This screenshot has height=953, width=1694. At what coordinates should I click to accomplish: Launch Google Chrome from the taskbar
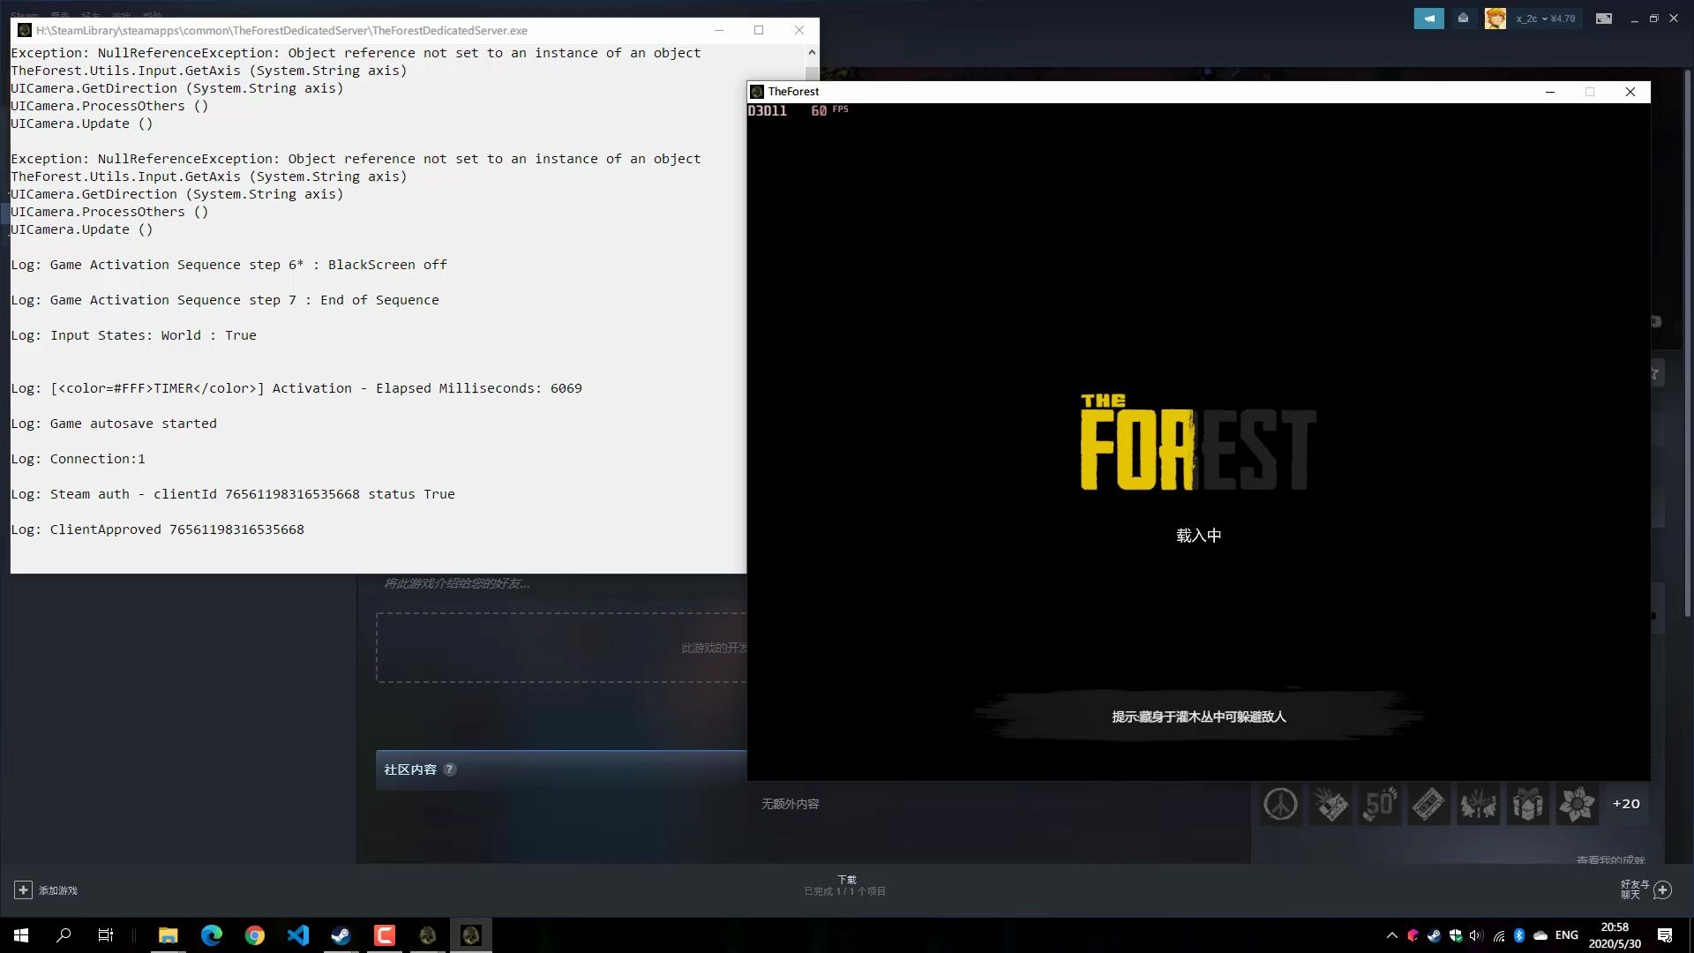pyautogui.click(x=254, y=935)
